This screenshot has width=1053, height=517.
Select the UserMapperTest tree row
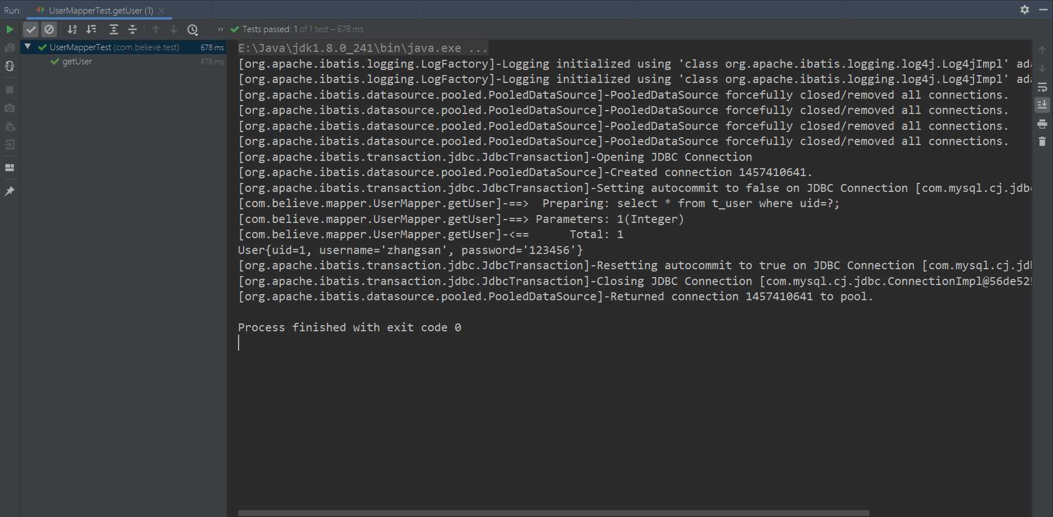click(124, 47)
